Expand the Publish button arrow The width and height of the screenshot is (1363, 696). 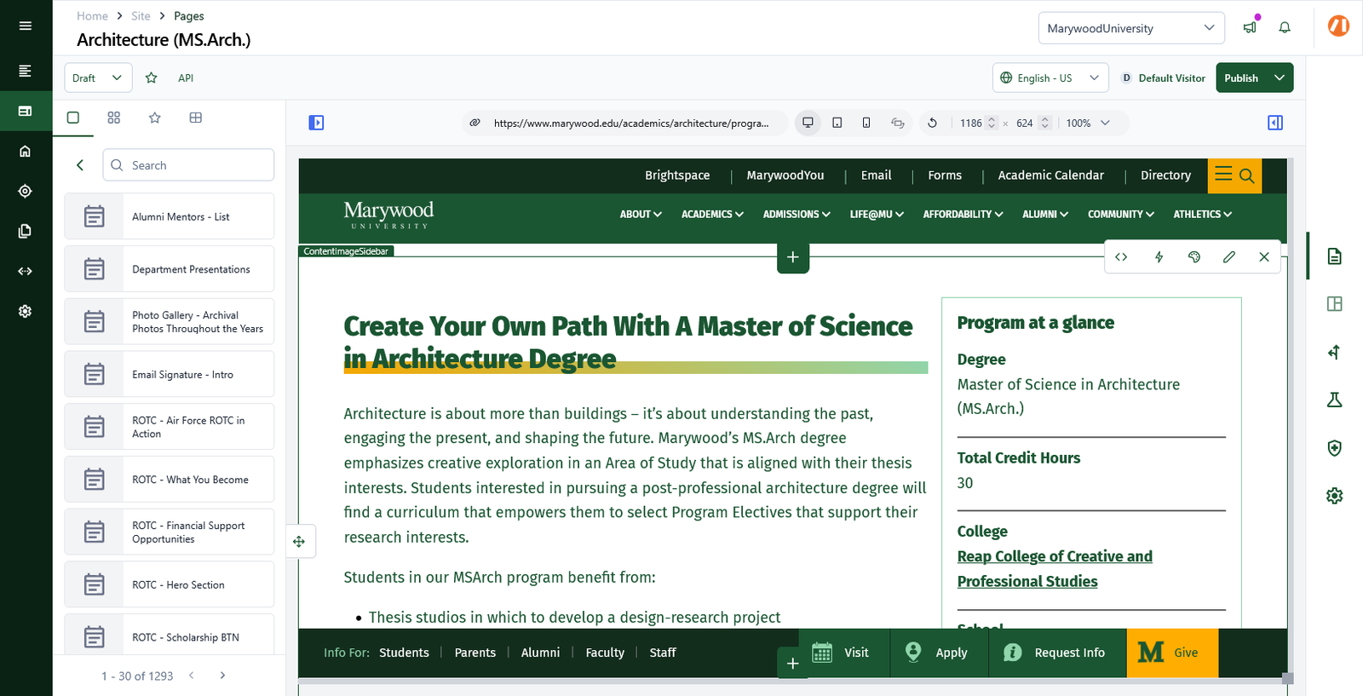point(1280,78)
